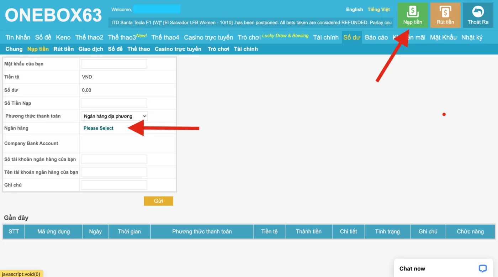498x277 pixels.
Task: Open the Tài chính main menu
Action: pos(325,37)
